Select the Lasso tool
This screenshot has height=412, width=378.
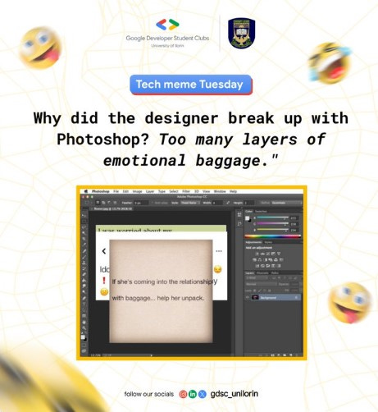pos(84,227)
